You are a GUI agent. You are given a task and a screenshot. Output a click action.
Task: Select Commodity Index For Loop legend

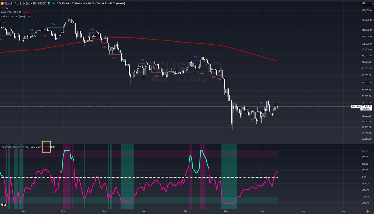(21, 147)
